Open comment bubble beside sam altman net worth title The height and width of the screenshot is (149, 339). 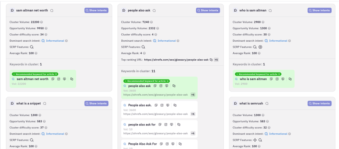coord(52,10)
